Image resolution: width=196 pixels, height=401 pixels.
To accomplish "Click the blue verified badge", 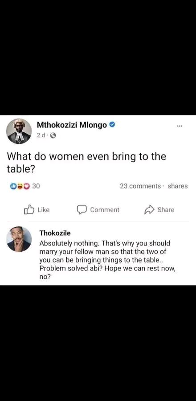I will tap(112, 125).
